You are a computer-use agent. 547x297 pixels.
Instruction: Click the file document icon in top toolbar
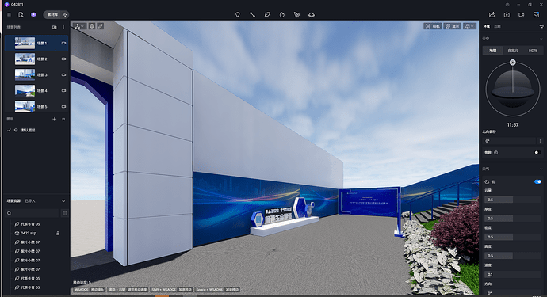(x=21, y=14)
